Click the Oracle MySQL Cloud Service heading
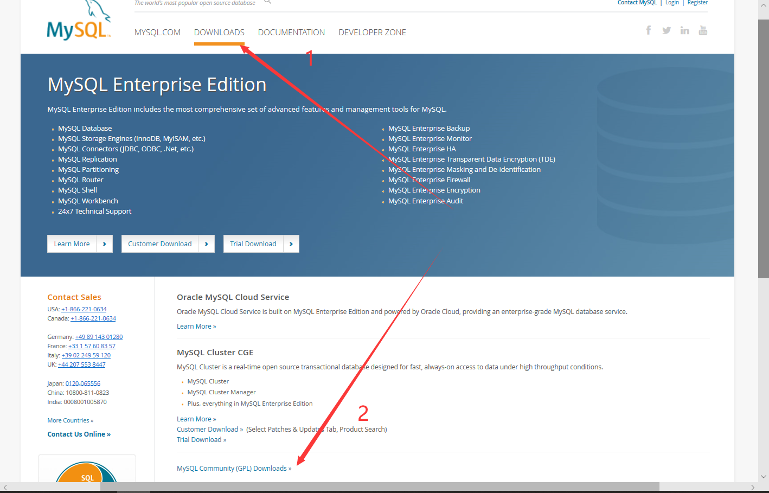This screenshot has height=493, width=769. (x=233, y=297)
